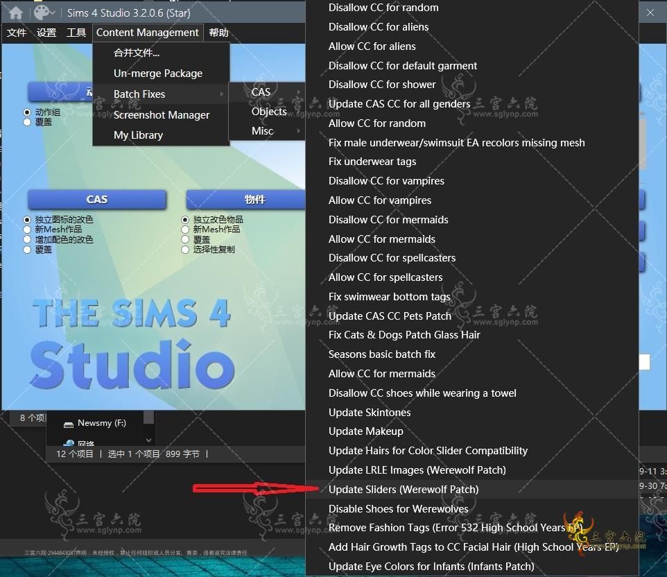Screen dimensions: 667x577
Task: Select the 动作组 radio button
Action: [x=27, y=112]
